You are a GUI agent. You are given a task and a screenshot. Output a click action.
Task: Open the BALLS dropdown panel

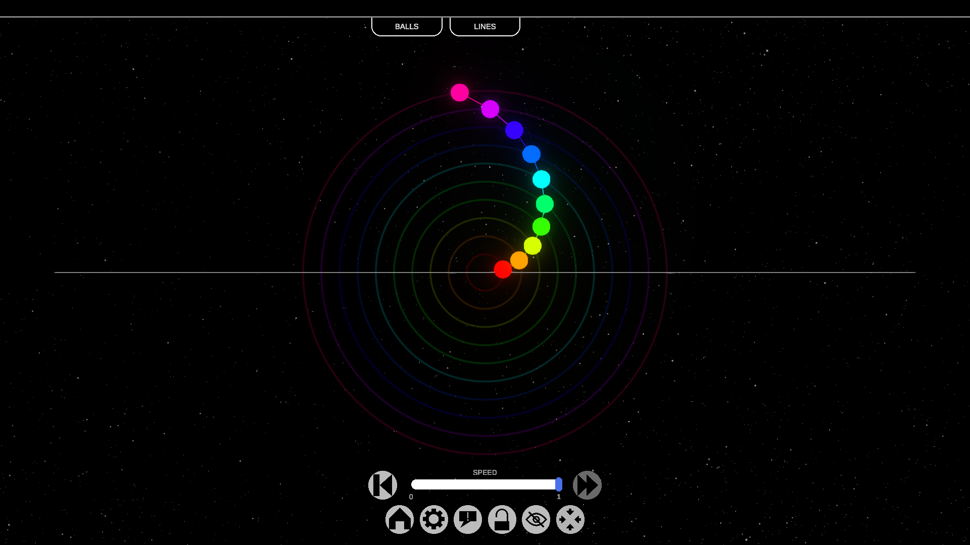click(x=407, y=26)
